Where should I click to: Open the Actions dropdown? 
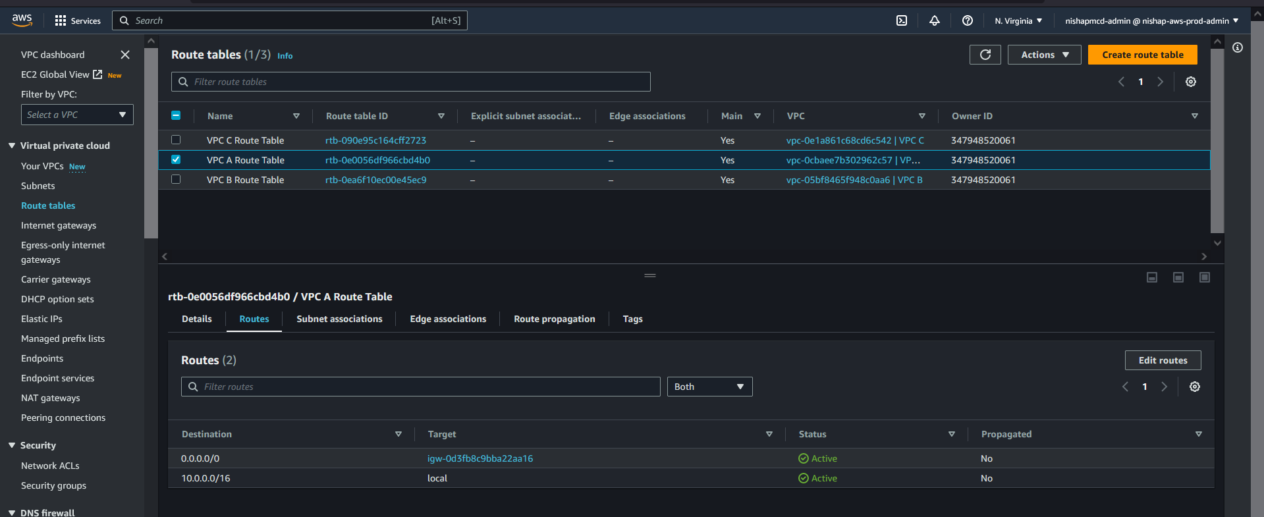pyautogui.click(x=1044, y=55)
